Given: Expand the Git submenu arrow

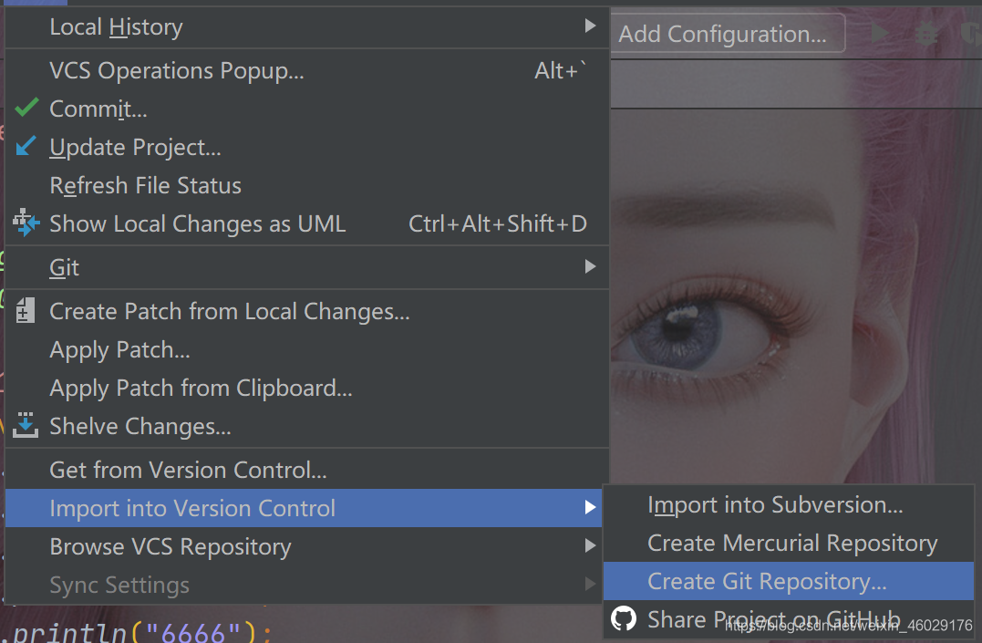Looking at the screenshot, I should [x=590, y=267].
